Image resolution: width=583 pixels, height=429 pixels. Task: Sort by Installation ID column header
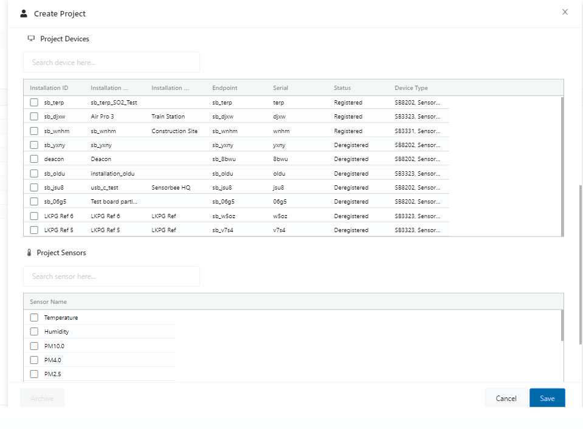point(49,88)
